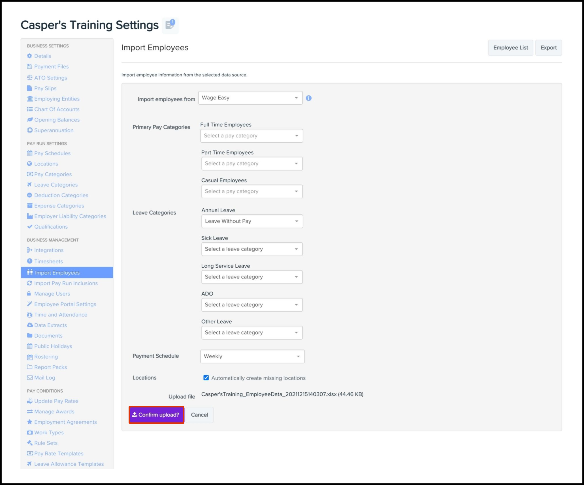Click the Export button
The width and height of the screenshot is (584, 485).
coord(548,48)
